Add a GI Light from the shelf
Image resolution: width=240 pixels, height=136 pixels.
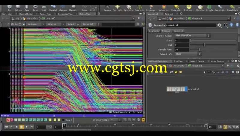(209, 8)
